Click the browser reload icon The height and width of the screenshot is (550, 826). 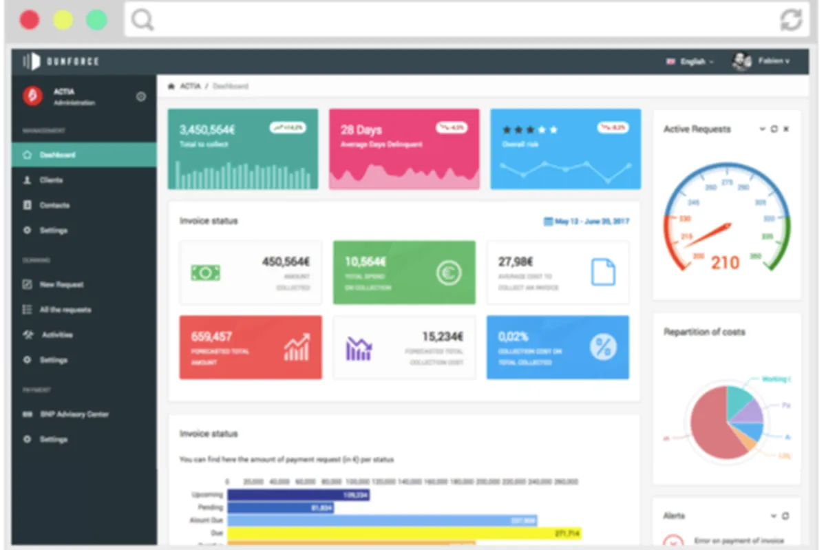[x=792, y=19]
